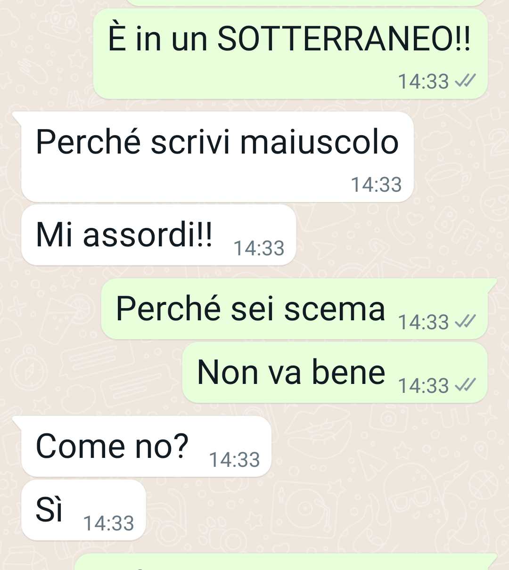Select the 'È in un SOTTERRANEO!!' message bubble

[290, 54]
